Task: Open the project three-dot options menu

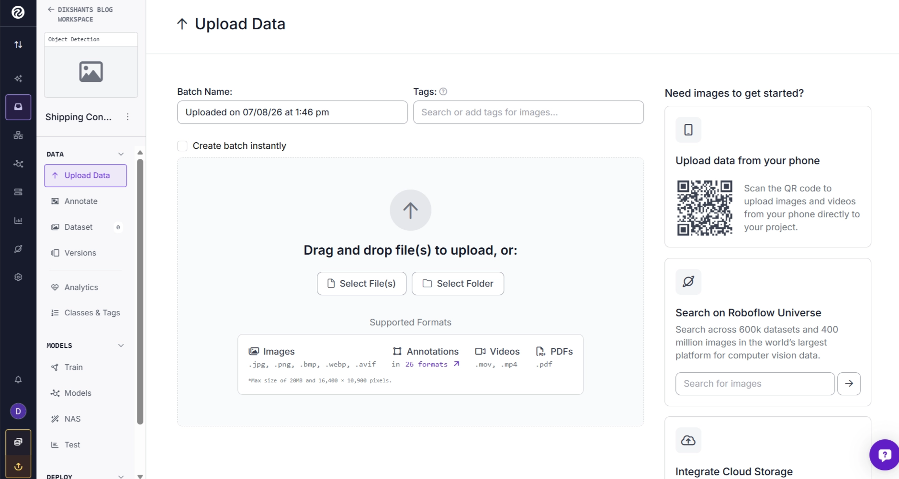Action: pyautogui.click(x=127, y=117)
